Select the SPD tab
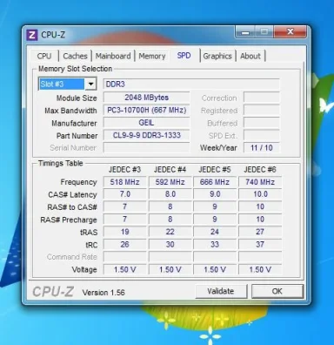Viewport: 334px width, 345px height. (x=184, y=55)
